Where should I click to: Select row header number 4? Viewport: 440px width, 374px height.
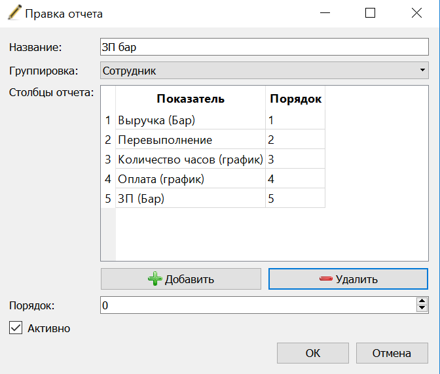(108, 178)
